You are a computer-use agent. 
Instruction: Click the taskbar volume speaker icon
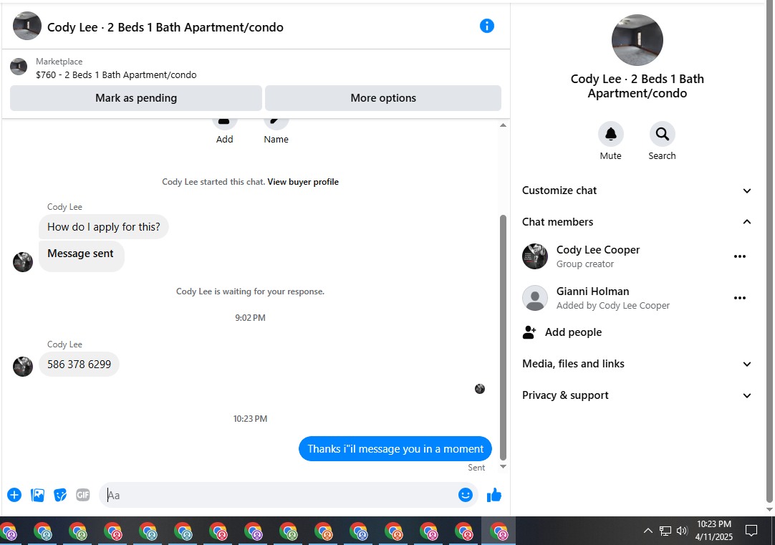point(682,531)
